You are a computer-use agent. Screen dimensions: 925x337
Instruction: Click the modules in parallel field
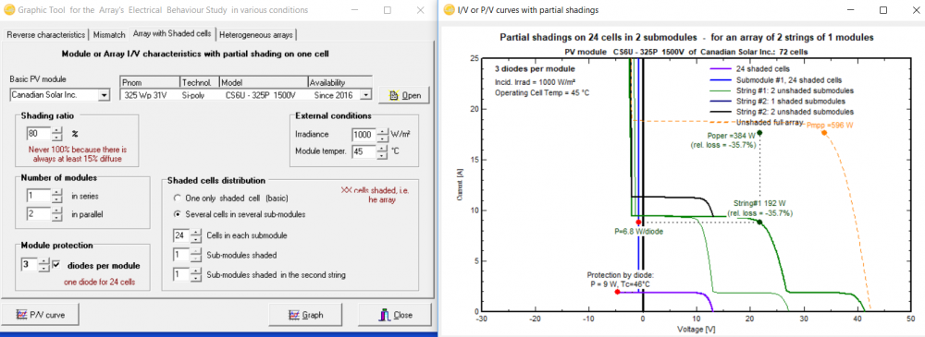38,214
